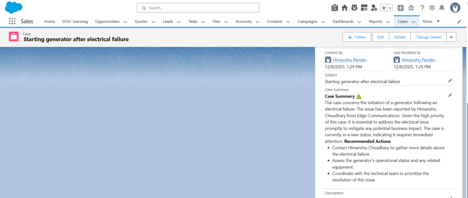Screen dimensions: 468x198
Task: Click the favorites star icon
Action: (384, 8)
